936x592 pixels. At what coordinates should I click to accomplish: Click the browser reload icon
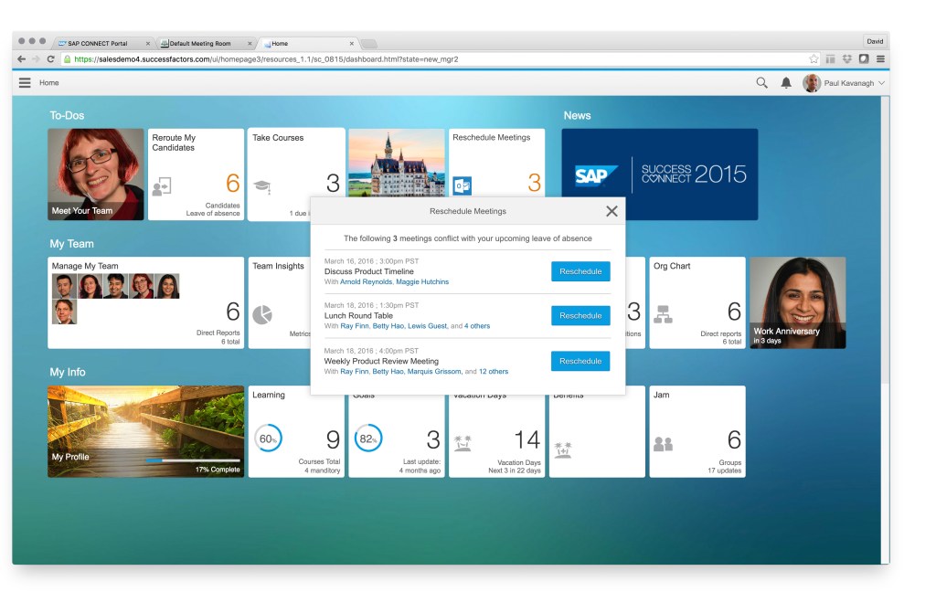tap(51, 59)
